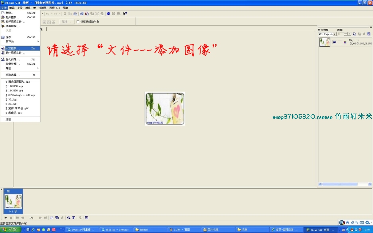Image resolution: width=373 pixels, height=233 pixels.
Task: Choose 打开视频文件 from the File menu
Action: tap(20, 21)
